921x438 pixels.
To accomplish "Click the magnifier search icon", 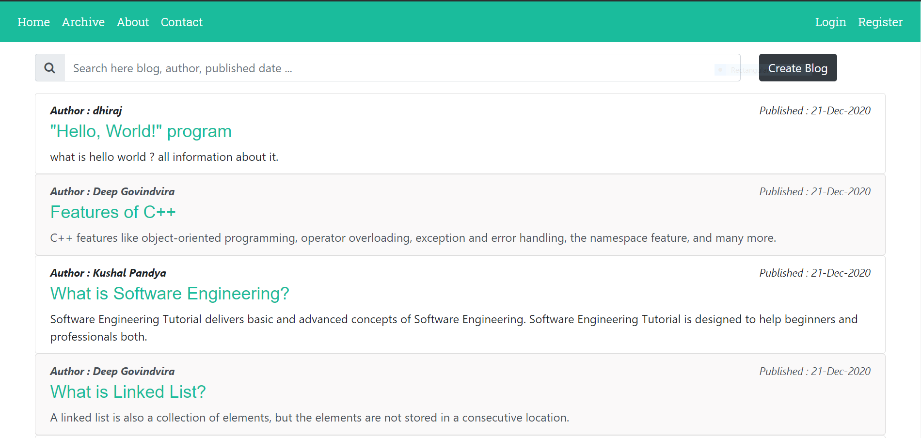I will click(49, 68).
